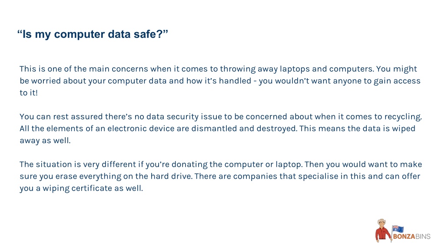Click the paragraph starting "The situation is very"

click(x=221, y=176)
